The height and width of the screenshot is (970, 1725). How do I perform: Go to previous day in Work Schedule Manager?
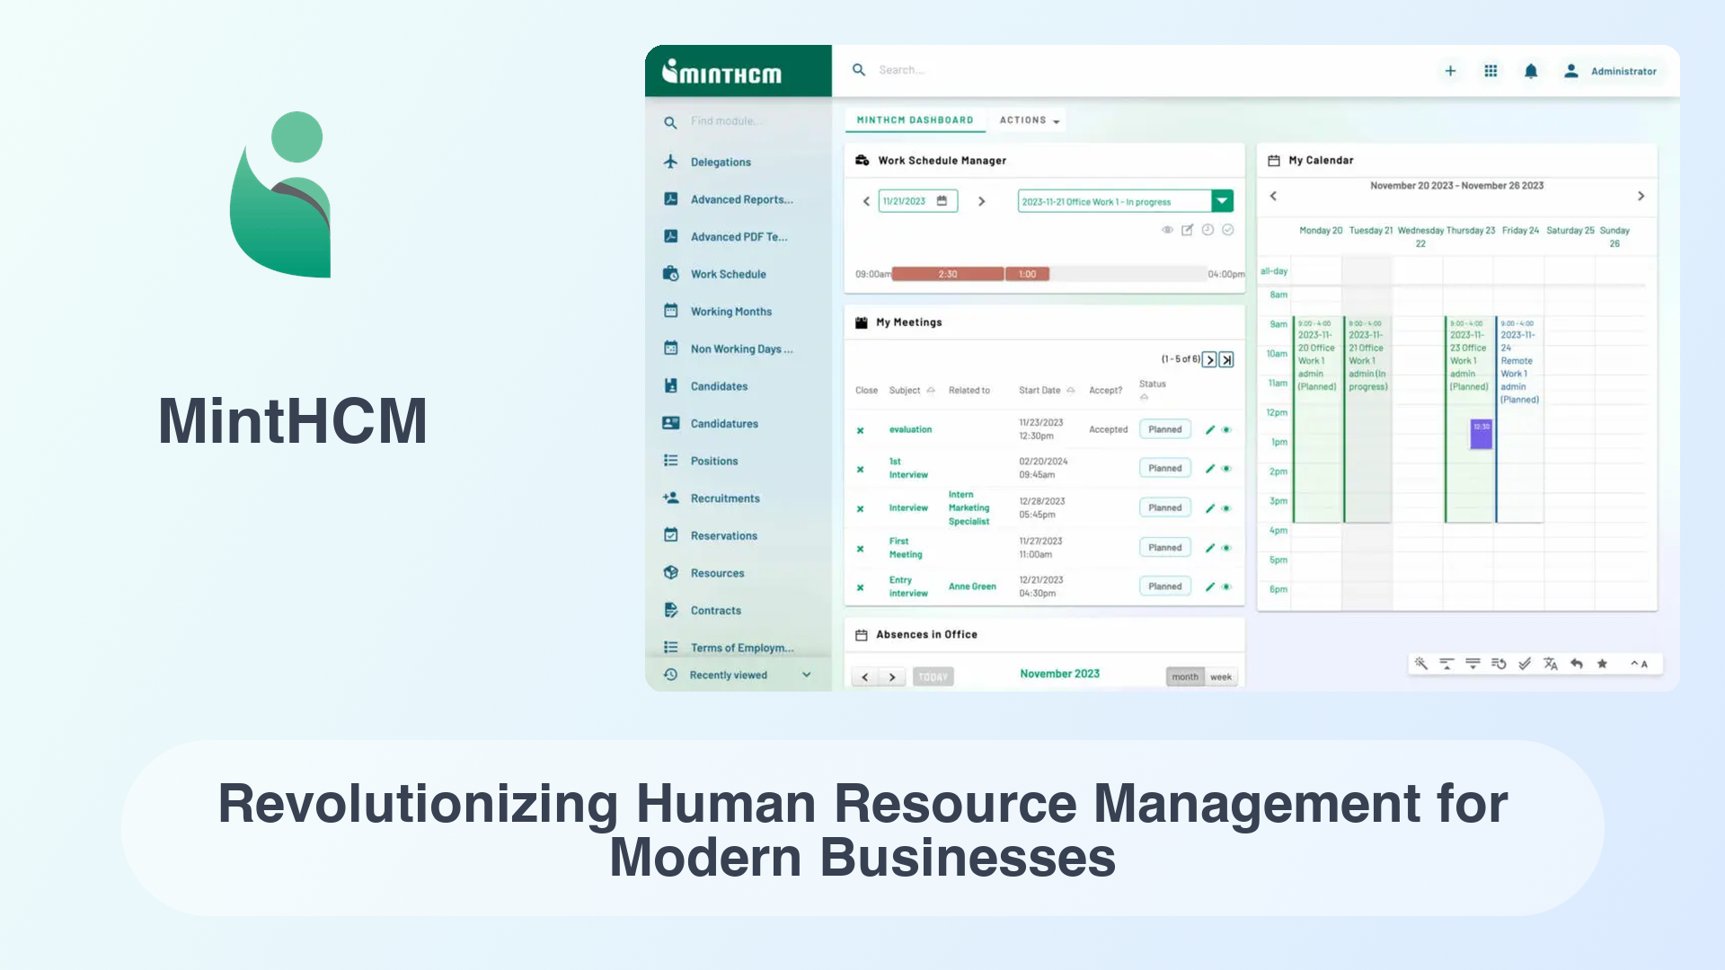pos(866,201)
